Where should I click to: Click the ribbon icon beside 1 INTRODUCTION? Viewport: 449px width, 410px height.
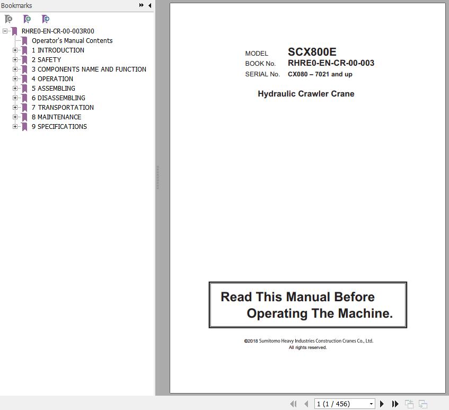coord(24,50)
